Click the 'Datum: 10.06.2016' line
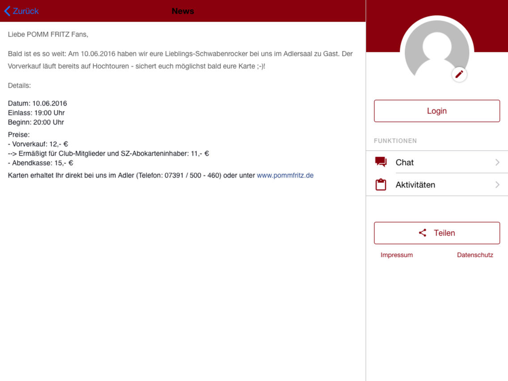 click(x=37, y=103)
